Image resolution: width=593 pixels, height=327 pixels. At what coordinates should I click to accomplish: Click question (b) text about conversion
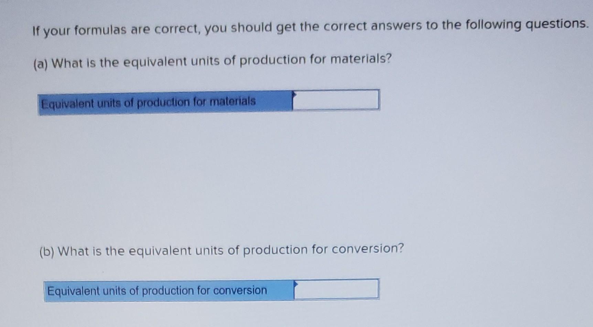coord(220,250)
